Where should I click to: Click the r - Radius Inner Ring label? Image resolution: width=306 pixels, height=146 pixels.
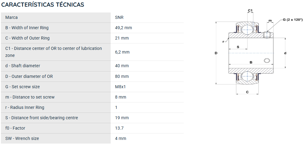(x=25, y=107)
